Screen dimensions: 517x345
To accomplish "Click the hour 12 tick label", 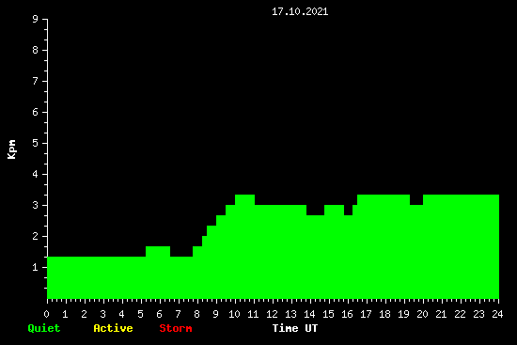I will pos(272,314).
